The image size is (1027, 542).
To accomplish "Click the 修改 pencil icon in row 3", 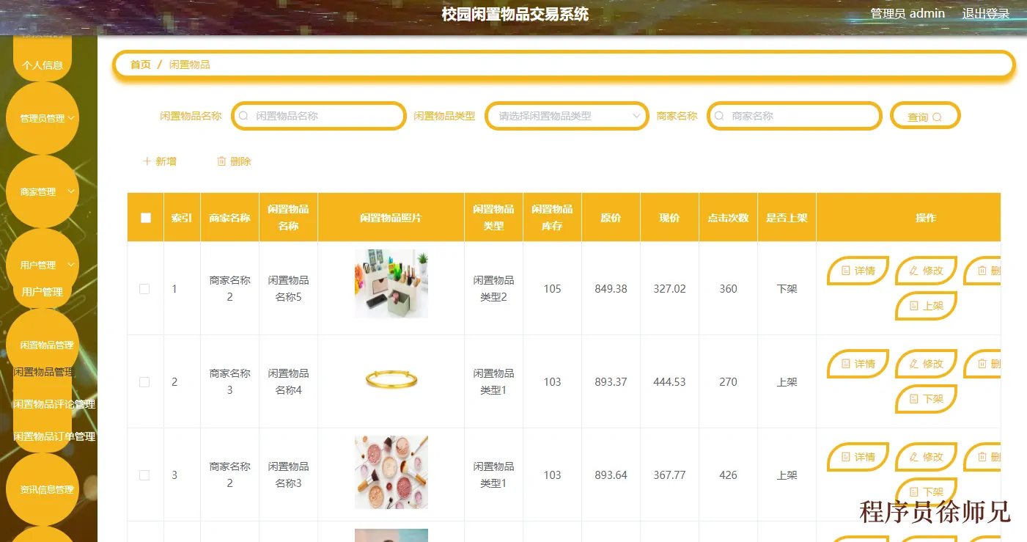I will click(913, 457).
